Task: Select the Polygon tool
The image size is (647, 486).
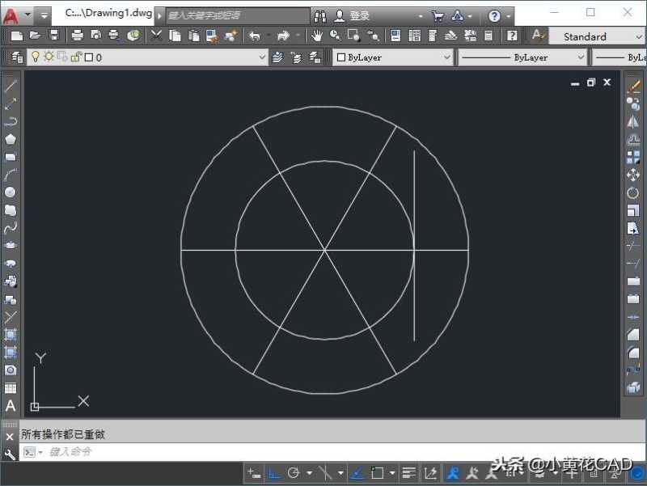Action: (10, 138)
